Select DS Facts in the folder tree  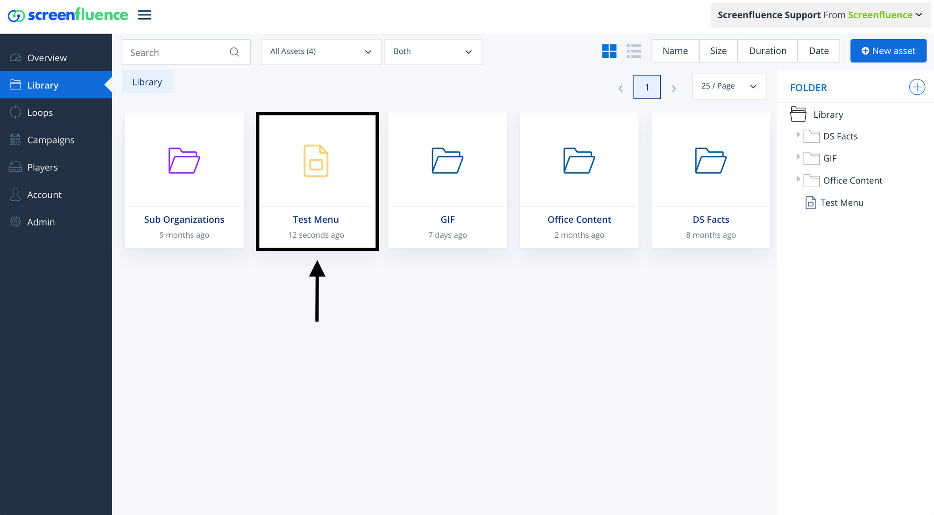[x=840, y=136]
